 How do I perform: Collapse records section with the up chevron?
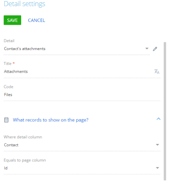pyautogui.click(x=159, y=119)
